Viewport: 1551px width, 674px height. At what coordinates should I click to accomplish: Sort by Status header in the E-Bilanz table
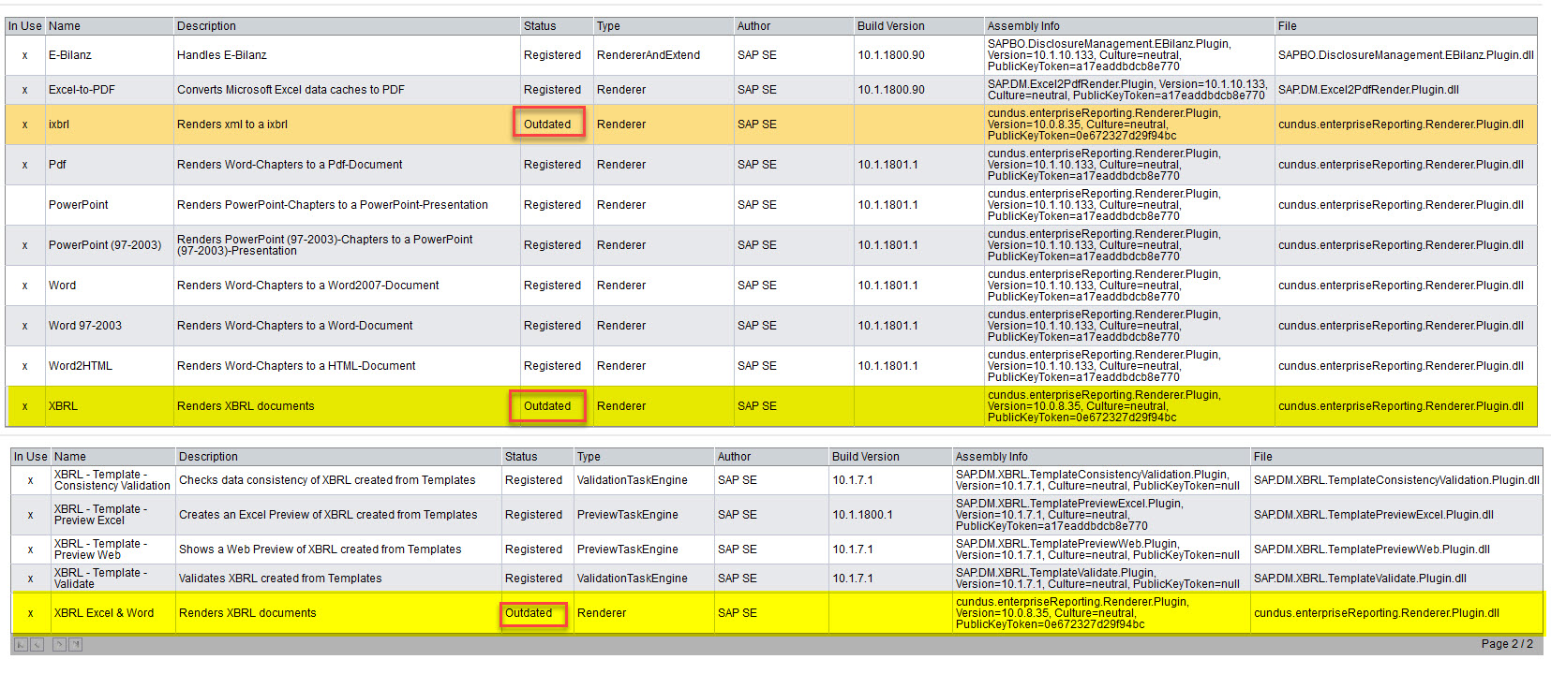pos(540,26)
